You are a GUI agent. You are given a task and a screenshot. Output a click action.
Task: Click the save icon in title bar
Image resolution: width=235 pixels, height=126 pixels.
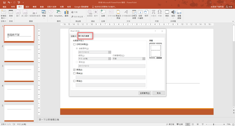[x=4, y=2]
